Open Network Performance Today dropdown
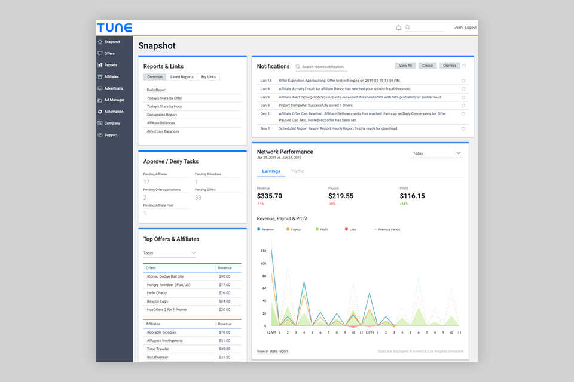The width and height of the screenshot is (574, 382). (436, 153)
